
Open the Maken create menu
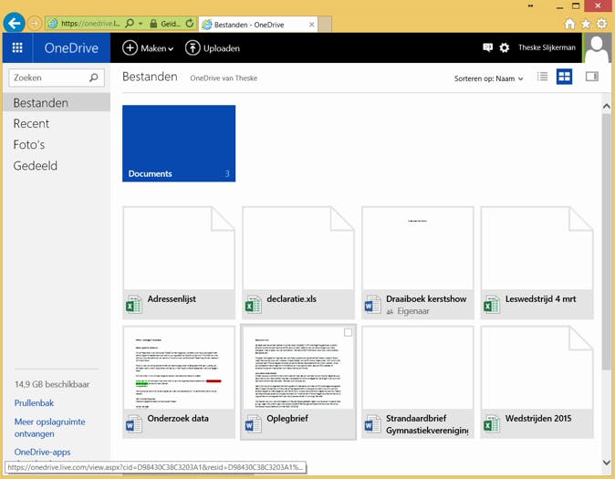click(148, 48)
